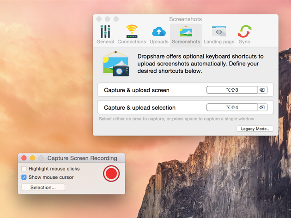Open the Uploads preferences tab
Image resolution: width=291 pixels, height=218 pixels.
(159, 35)
